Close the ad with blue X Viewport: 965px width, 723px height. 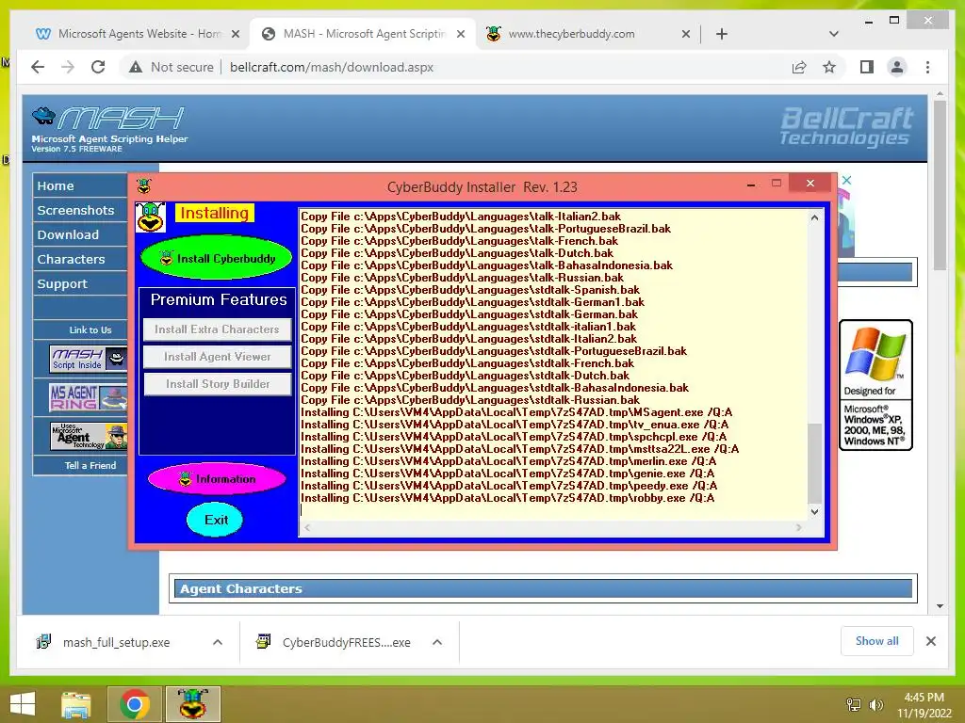(x=847, y=180)
